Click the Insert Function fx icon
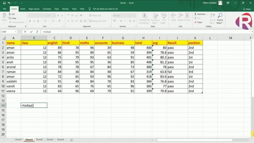The image size is (254, 143). (37, 32)
